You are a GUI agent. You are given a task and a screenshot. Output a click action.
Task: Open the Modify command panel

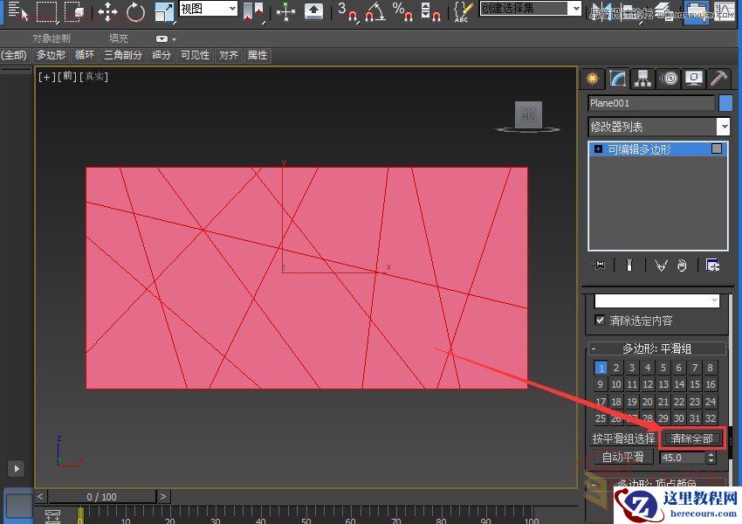point(617,79)
